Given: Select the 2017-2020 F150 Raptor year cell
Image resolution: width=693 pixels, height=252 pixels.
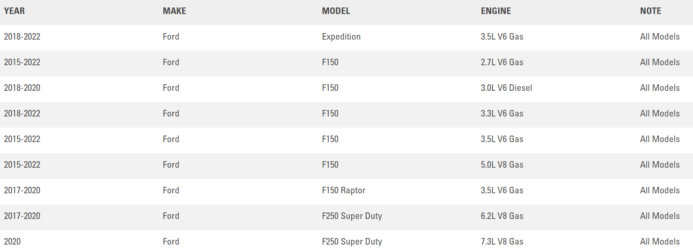Looking at the screenshot, I should tap(22, 191).
